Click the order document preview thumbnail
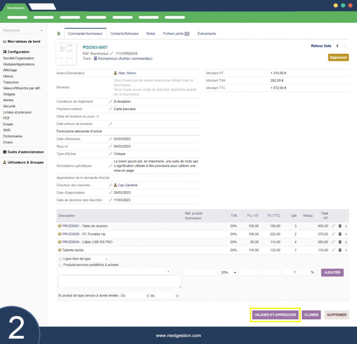Image resolution: width=357 pixels, height=344 pixels. point(66,54)
